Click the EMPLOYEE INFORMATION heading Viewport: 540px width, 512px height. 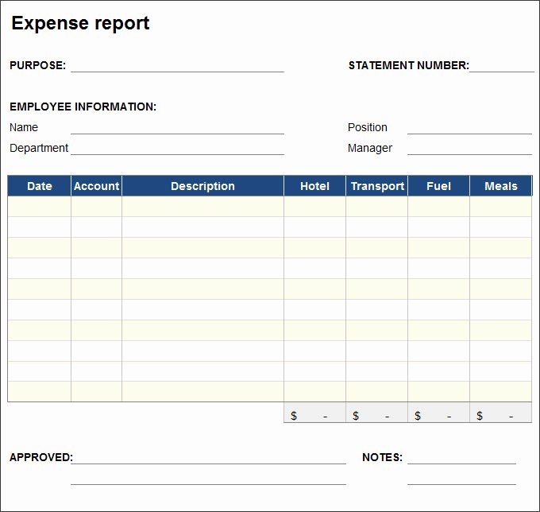pyautogui.click(x=83, y=107)
